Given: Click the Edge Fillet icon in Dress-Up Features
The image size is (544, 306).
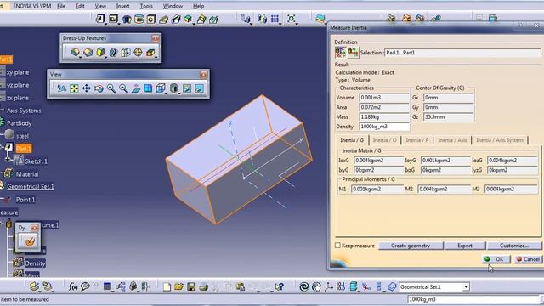Looking at the screenshot, I should click(x=75, y=52).
